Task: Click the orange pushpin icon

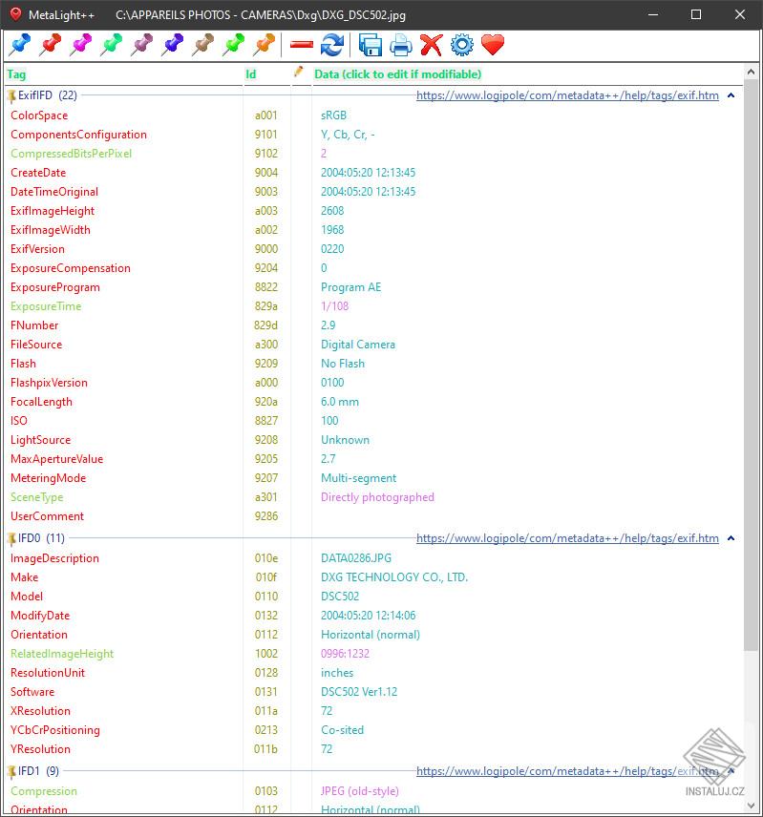Action: (264, 45)
